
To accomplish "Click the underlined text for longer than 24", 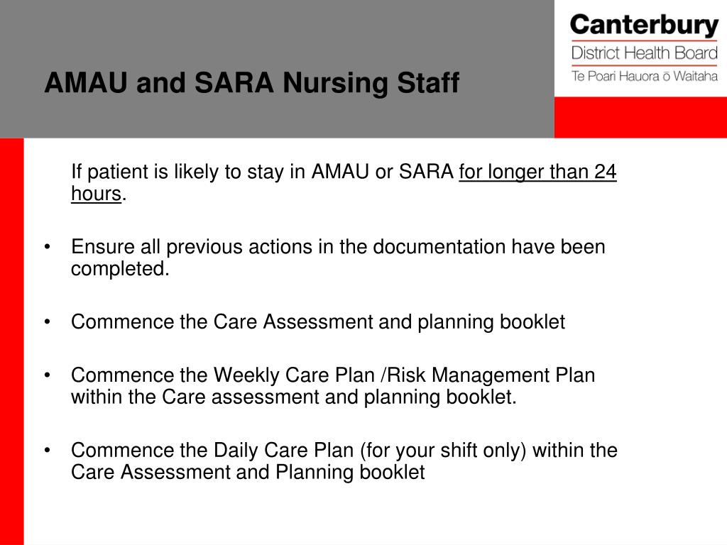I will click(538, 172).
